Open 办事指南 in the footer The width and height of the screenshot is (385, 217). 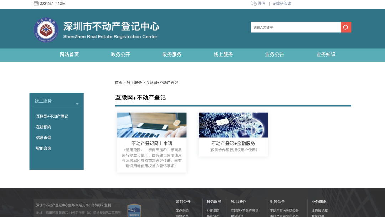213,210
